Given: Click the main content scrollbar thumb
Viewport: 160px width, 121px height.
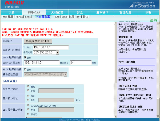Looking at the screenshot, I should point(115,54).
